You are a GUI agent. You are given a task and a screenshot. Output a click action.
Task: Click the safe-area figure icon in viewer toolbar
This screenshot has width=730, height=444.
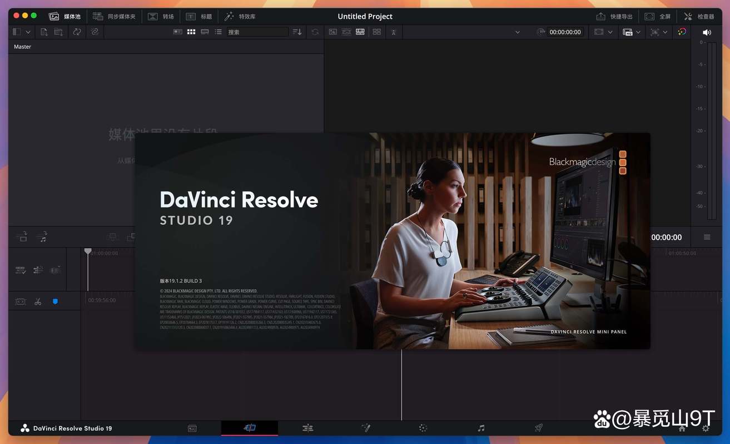[394, 32]
